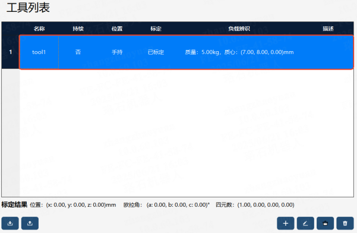Click the import (download arrow) icon button
Viewport: 357px width, 233px height.
coord(10,223)
